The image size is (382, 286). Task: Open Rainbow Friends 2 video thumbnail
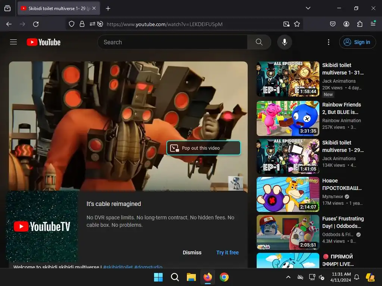click(288, 118)
